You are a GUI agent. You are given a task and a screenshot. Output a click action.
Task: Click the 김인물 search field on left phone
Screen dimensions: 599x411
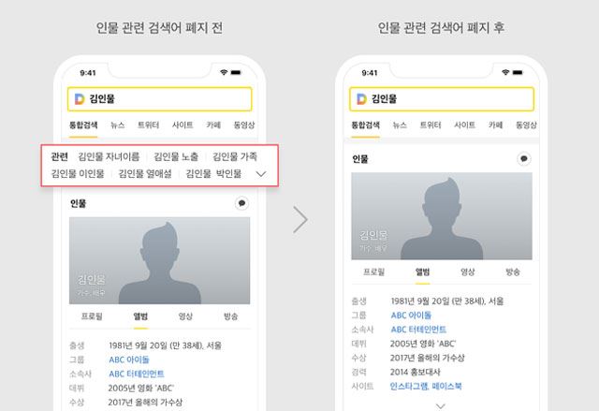pyautogui.click(x=160, y=99)
